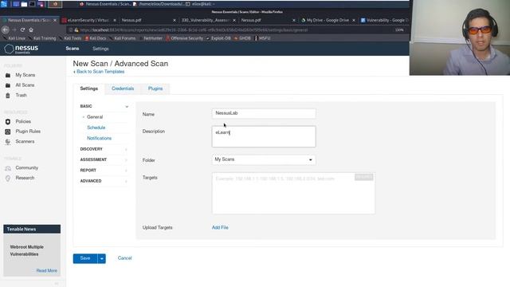Image resolution: width=510 pixels, height=287 pixels.
Task: Click Add File to upload targets
Action: coord(220,227)
